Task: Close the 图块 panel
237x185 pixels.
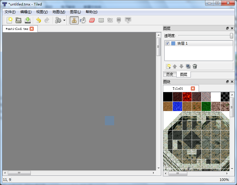Action: tap(232, 82)
